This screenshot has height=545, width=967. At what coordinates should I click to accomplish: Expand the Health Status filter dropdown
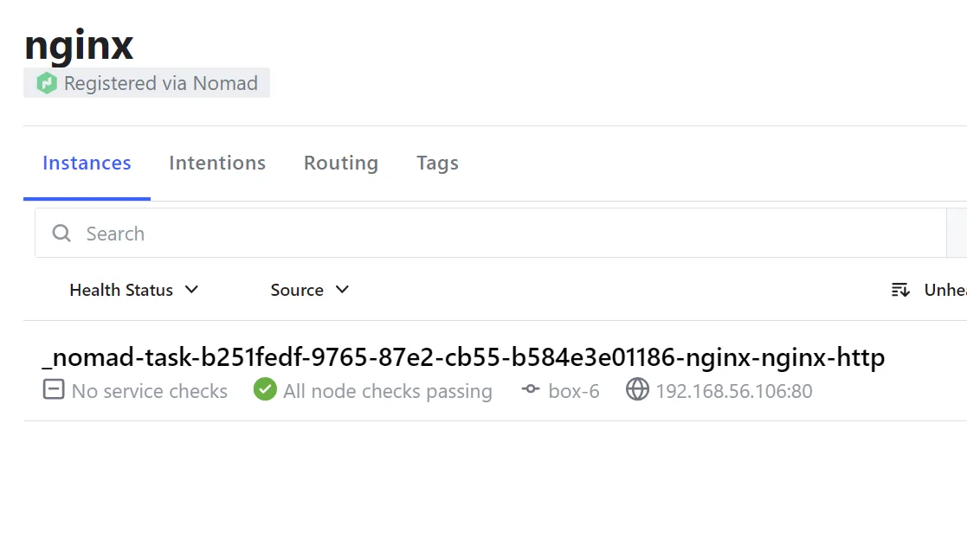134,290
